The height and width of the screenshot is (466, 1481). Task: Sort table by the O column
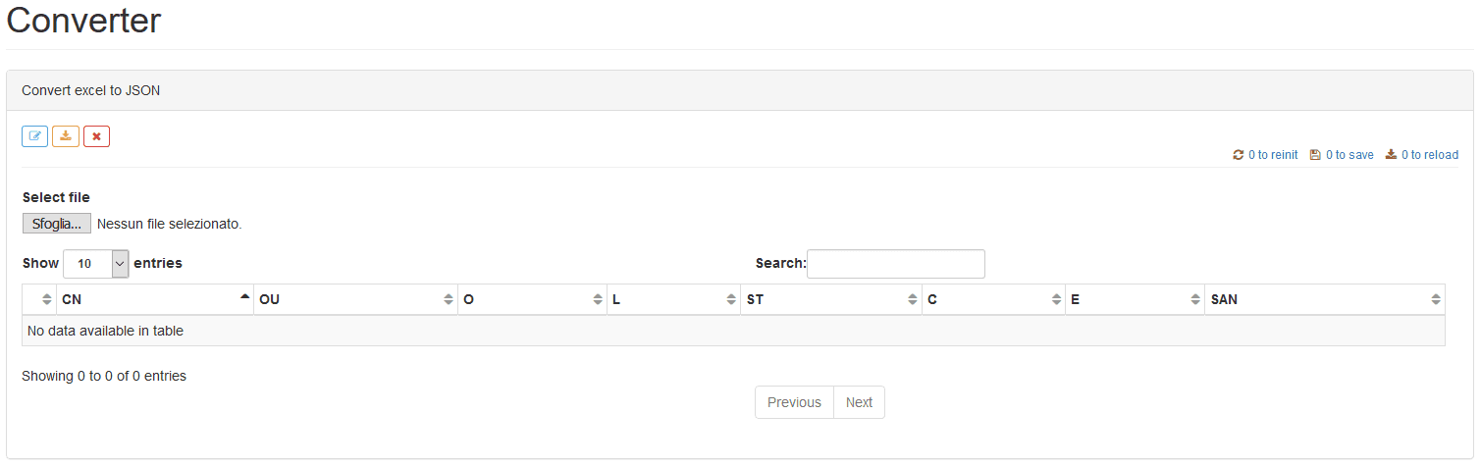pyautogui.click(x=532, y=299)
